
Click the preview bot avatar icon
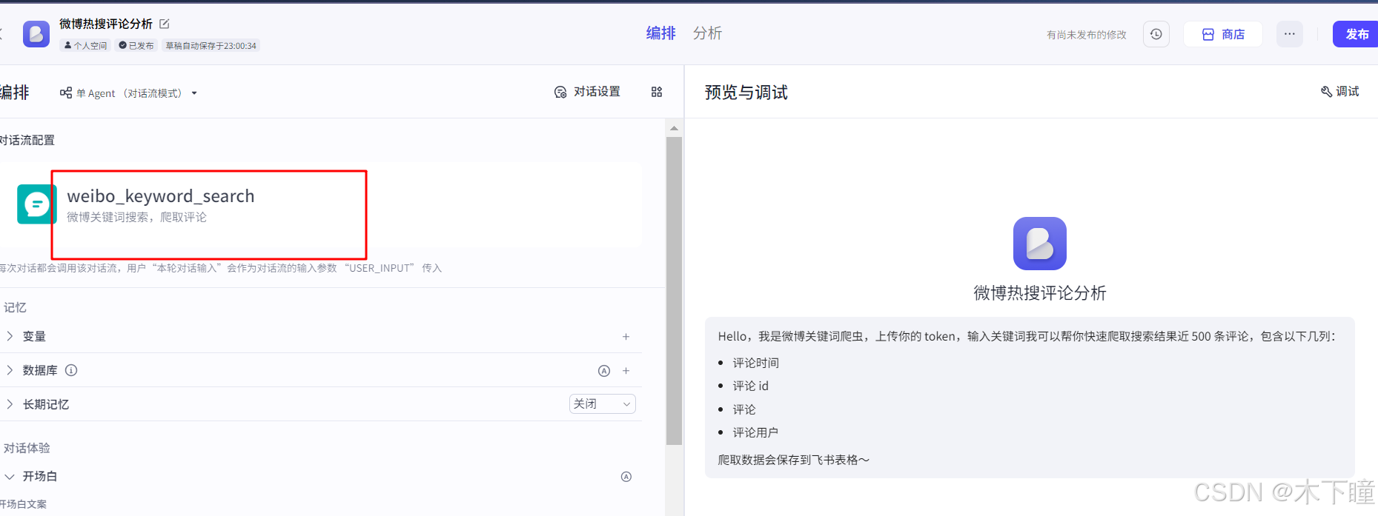(1040, 244)
